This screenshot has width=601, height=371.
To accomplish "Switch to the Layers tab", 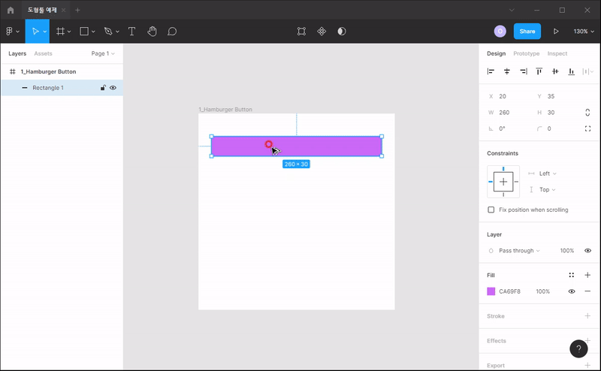I will click(17, 53).
